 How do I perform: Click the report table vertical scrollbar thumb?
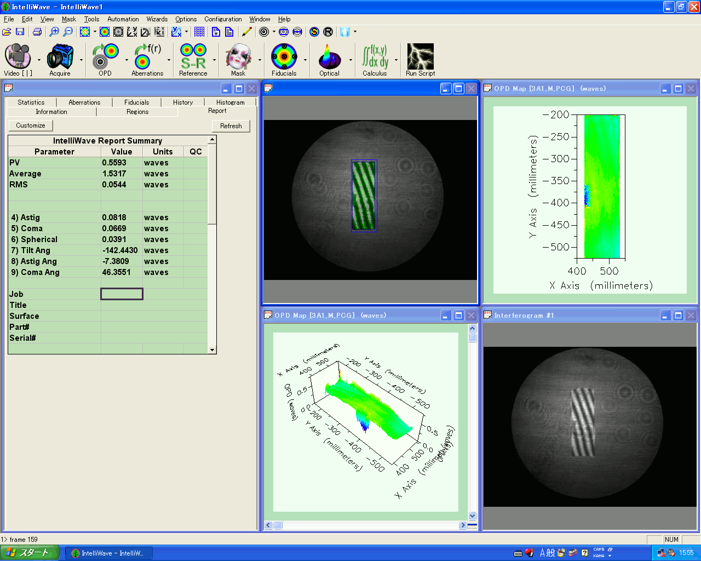pos(212,184)
